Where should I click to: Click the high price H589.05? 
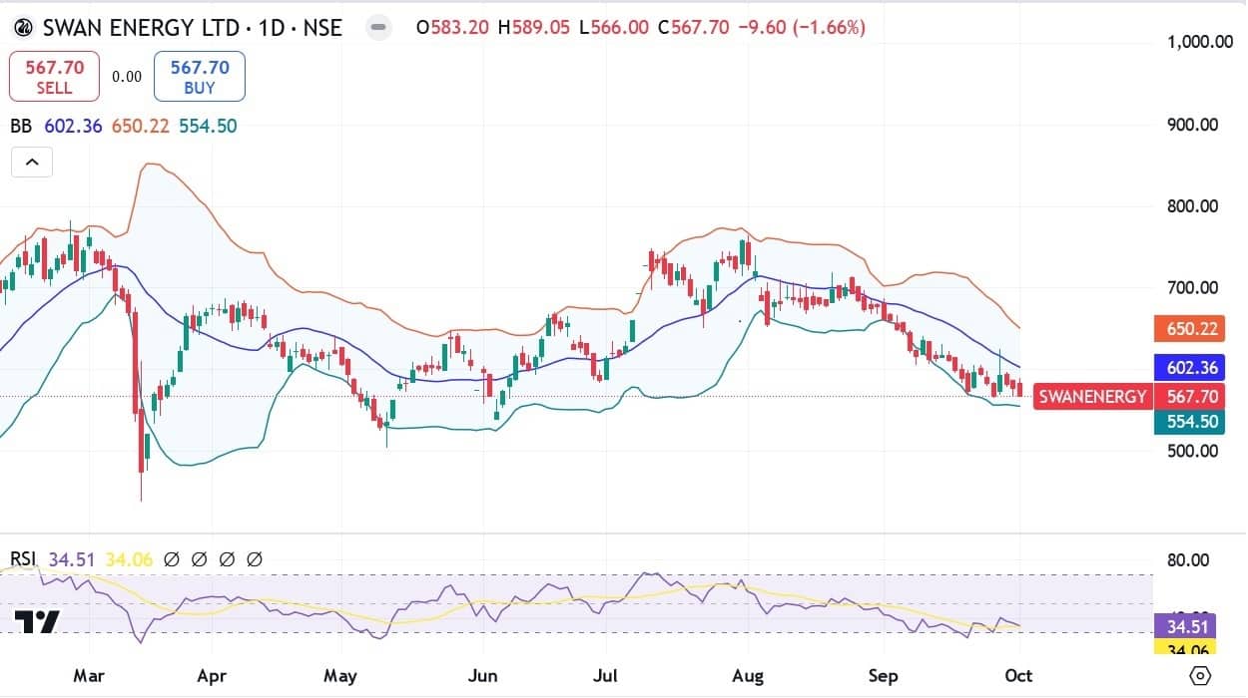[534, 28]
